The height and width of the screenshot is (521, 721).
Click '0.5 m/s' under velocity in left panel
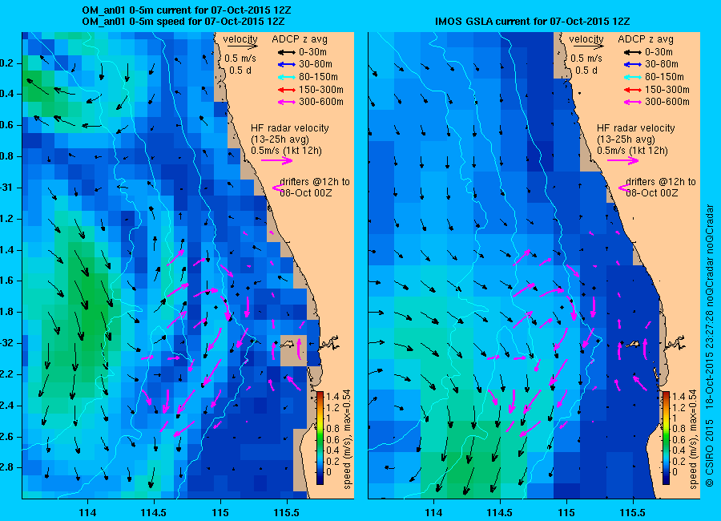click(x=240, y=59)
